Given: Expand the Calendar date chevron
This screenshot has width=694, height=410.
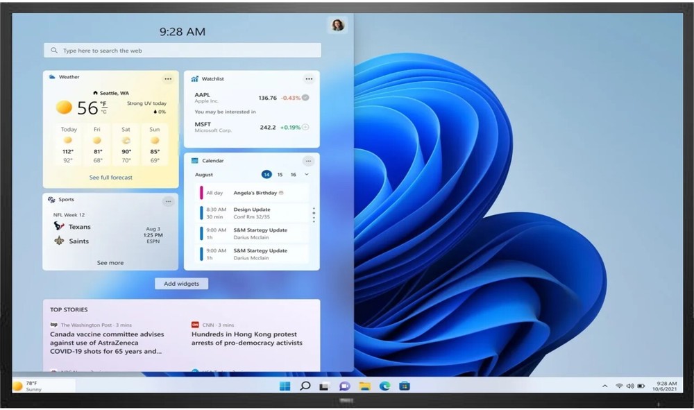Looking at the screenshot, I should tap(307, 175).
